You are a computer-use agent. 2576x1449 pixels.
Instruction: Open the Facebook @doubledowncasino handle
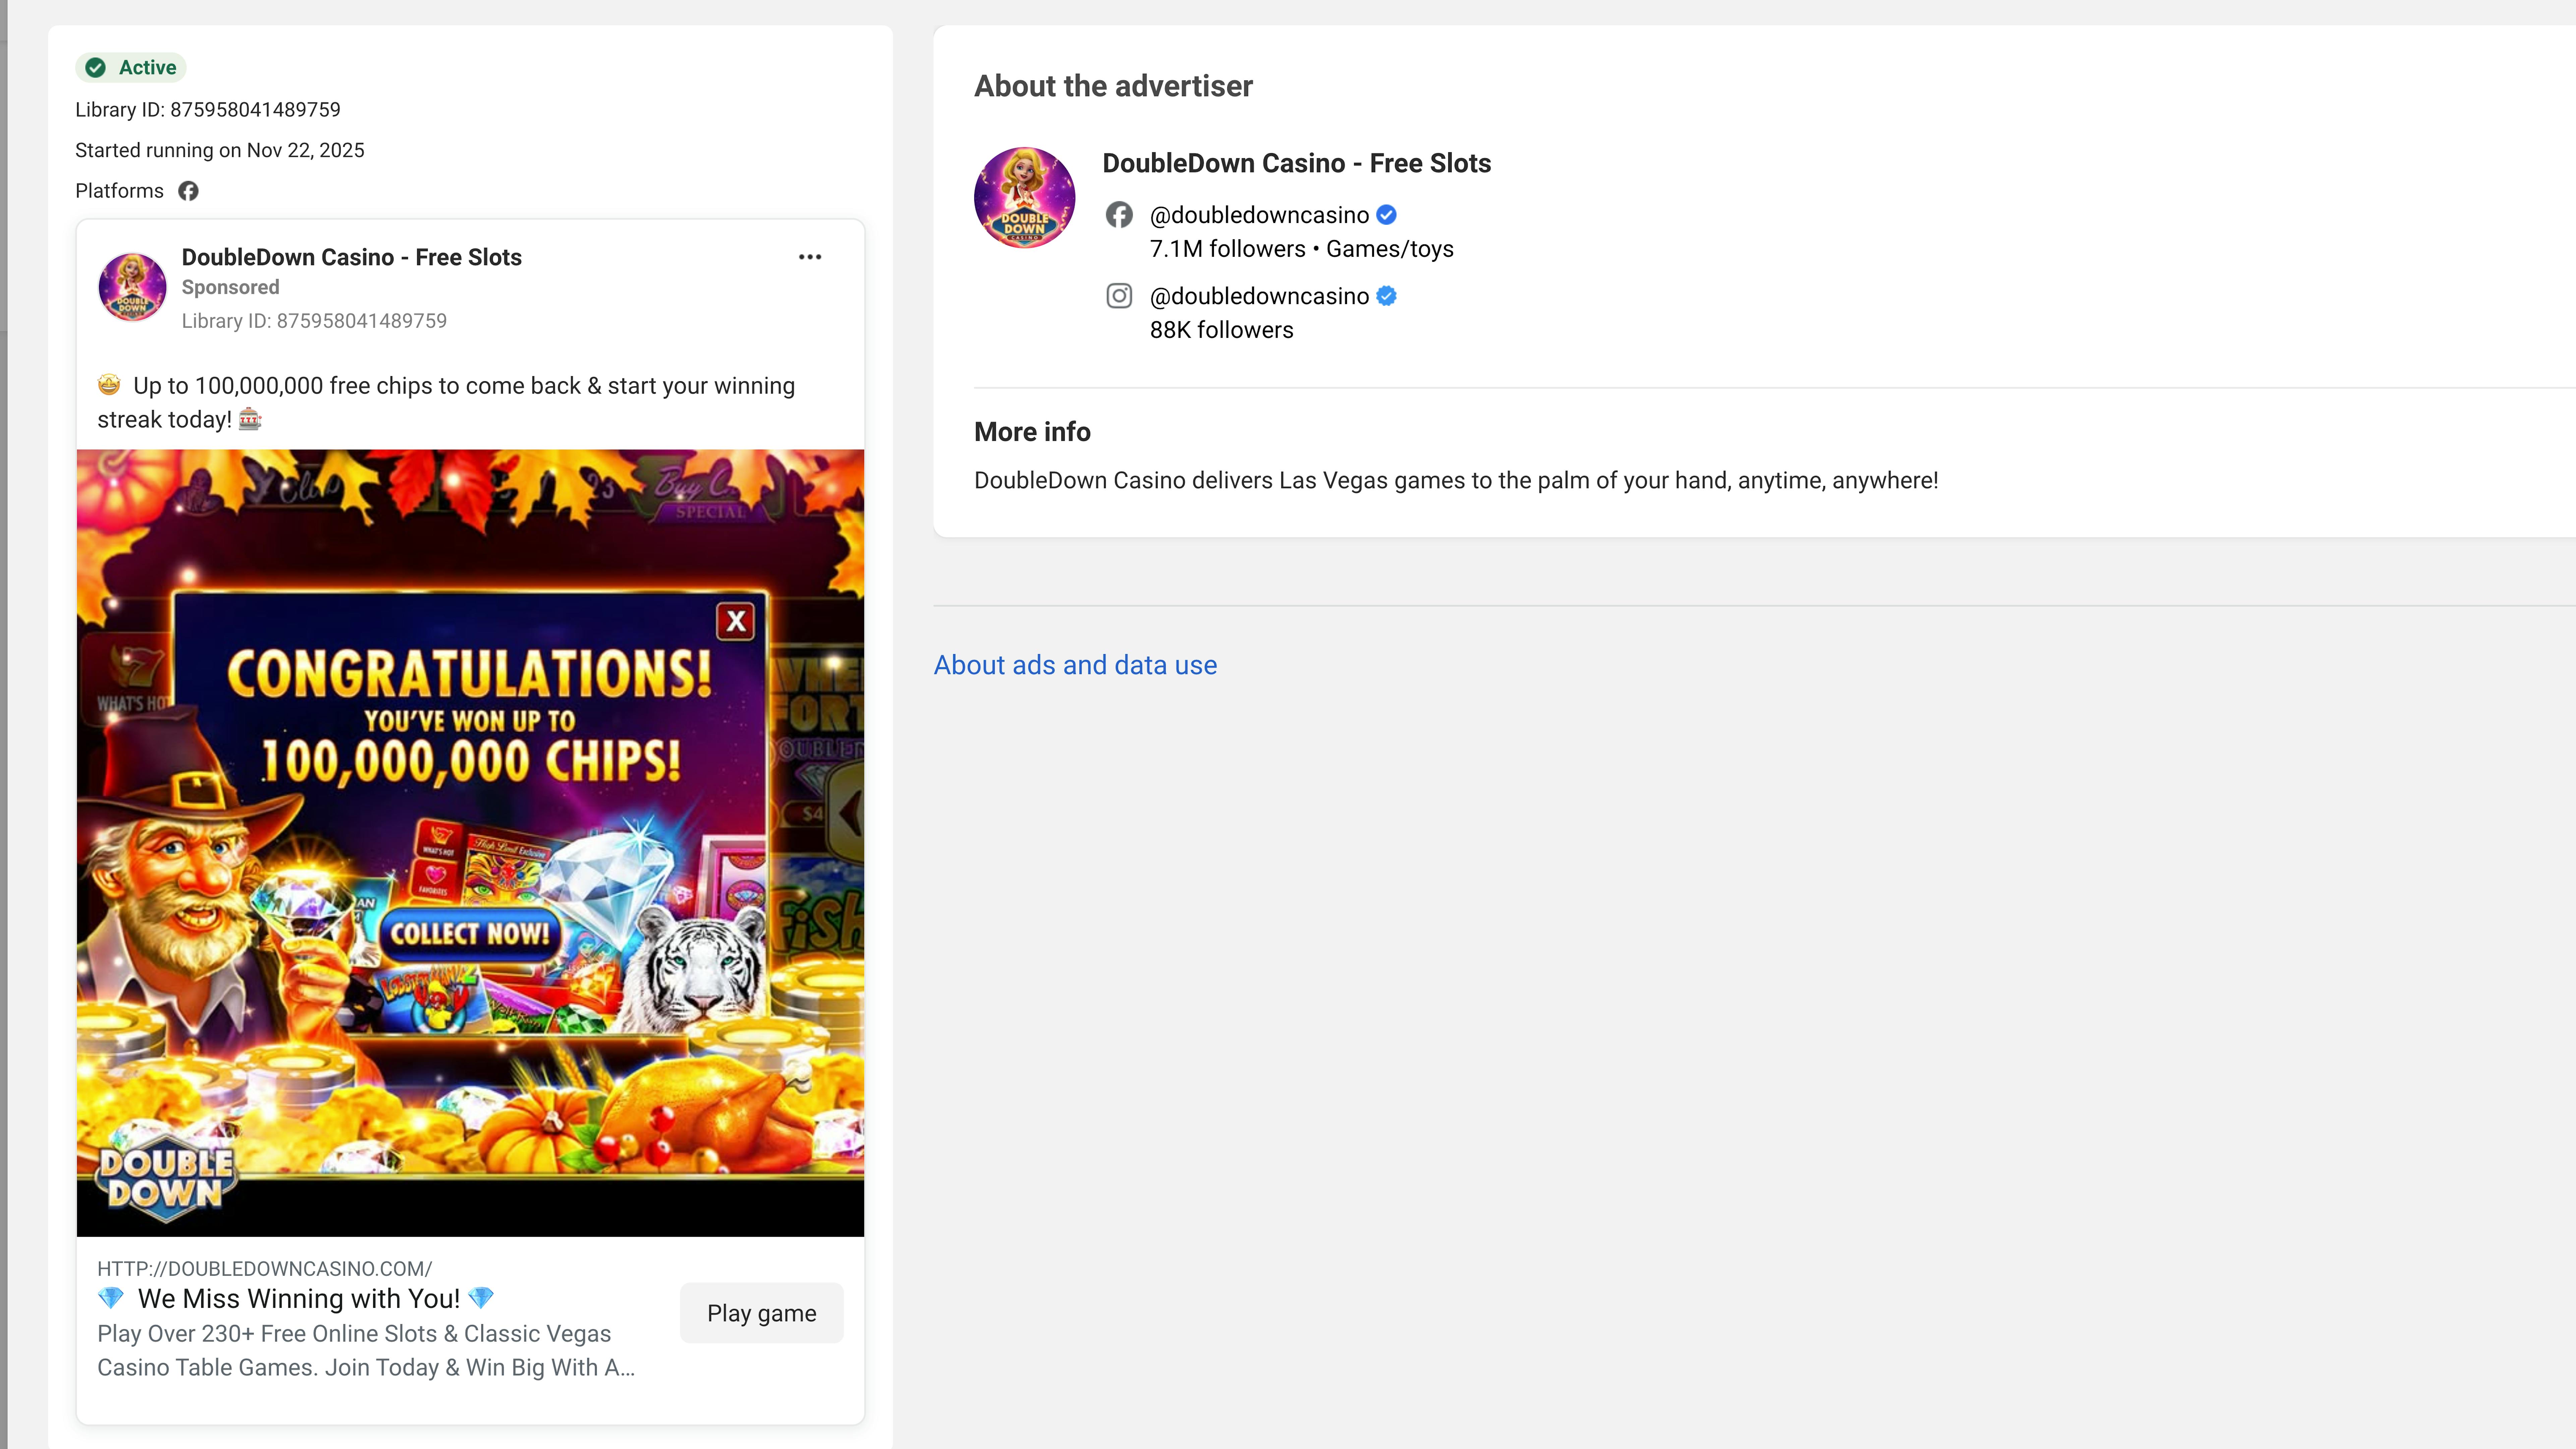pyautogui.click(x=1259, y=215)
